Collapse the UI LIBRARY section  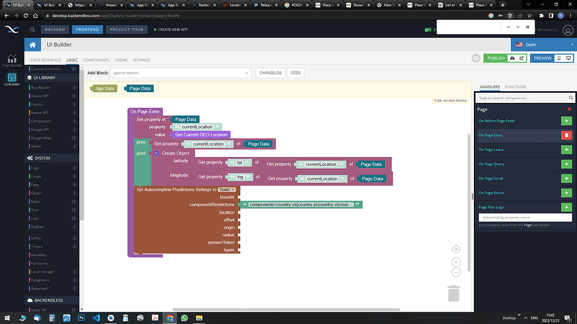[51, 78]
